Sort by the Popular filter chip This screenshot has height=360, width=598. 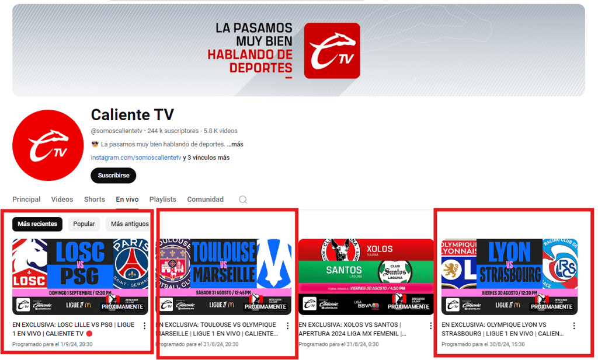coord(84,224)
